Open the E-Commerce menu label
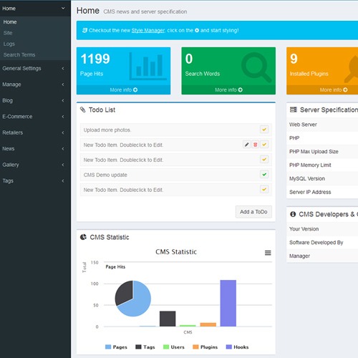 [17, 117]
